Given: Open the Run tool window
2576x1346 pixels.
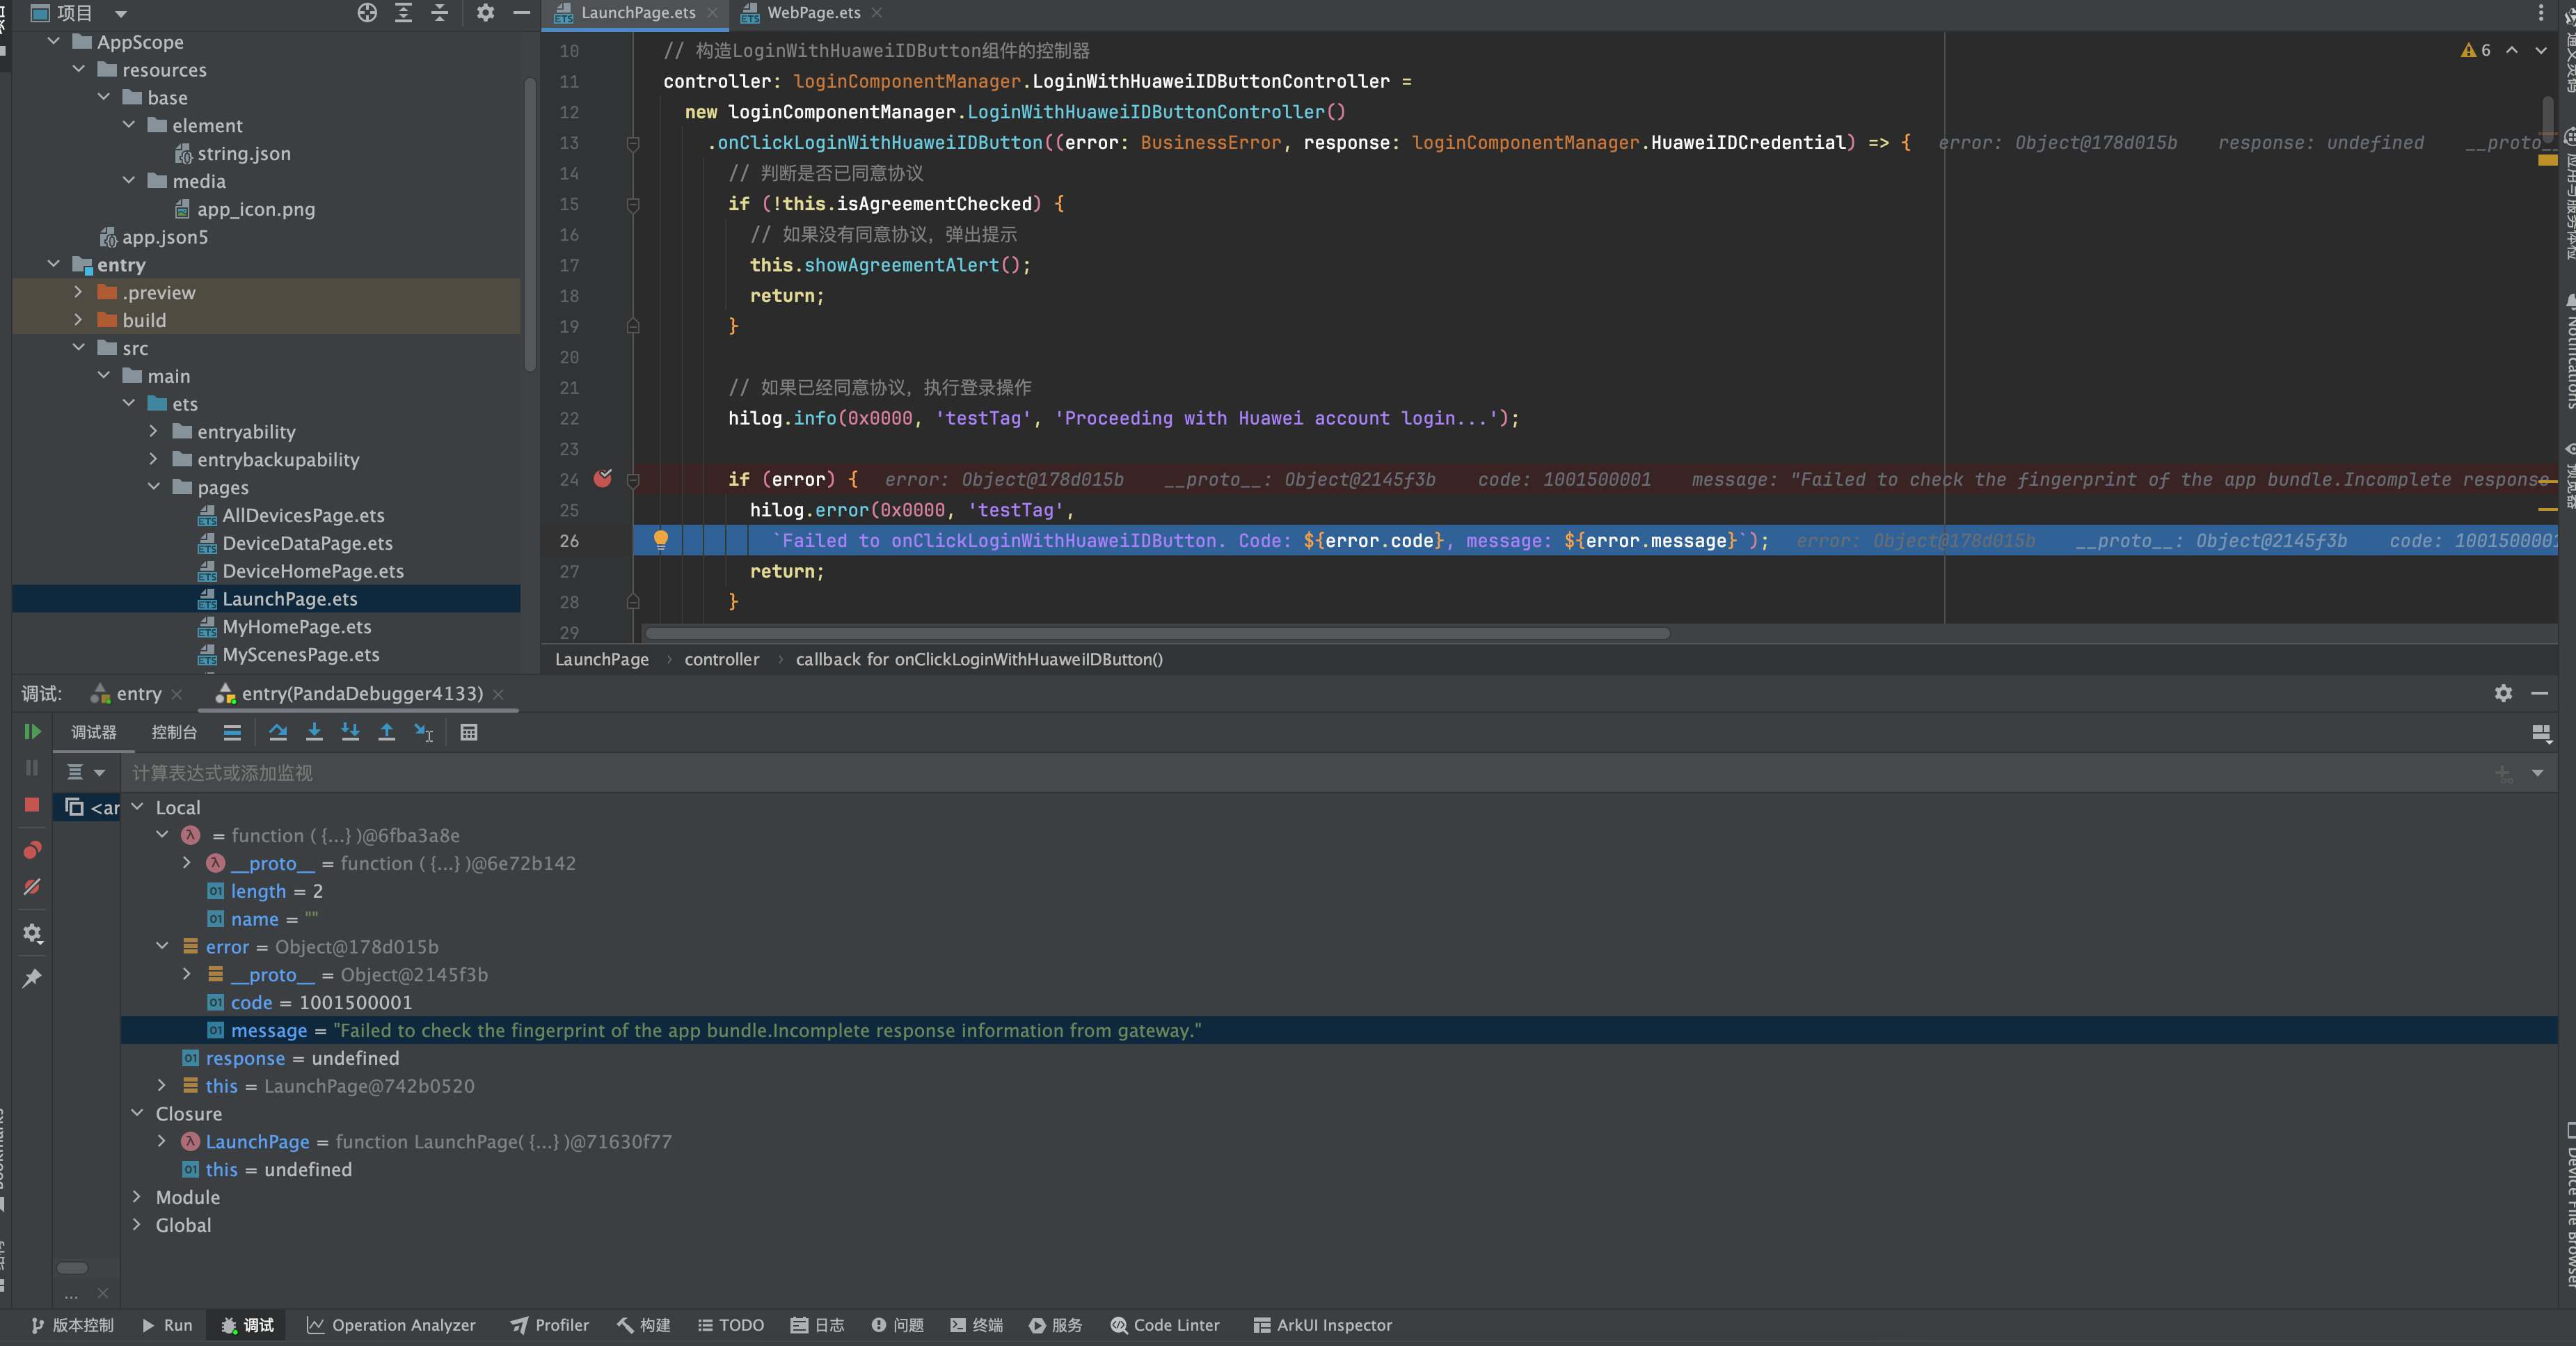Looking at the screenshot, I should click(x=166, y=1325).
